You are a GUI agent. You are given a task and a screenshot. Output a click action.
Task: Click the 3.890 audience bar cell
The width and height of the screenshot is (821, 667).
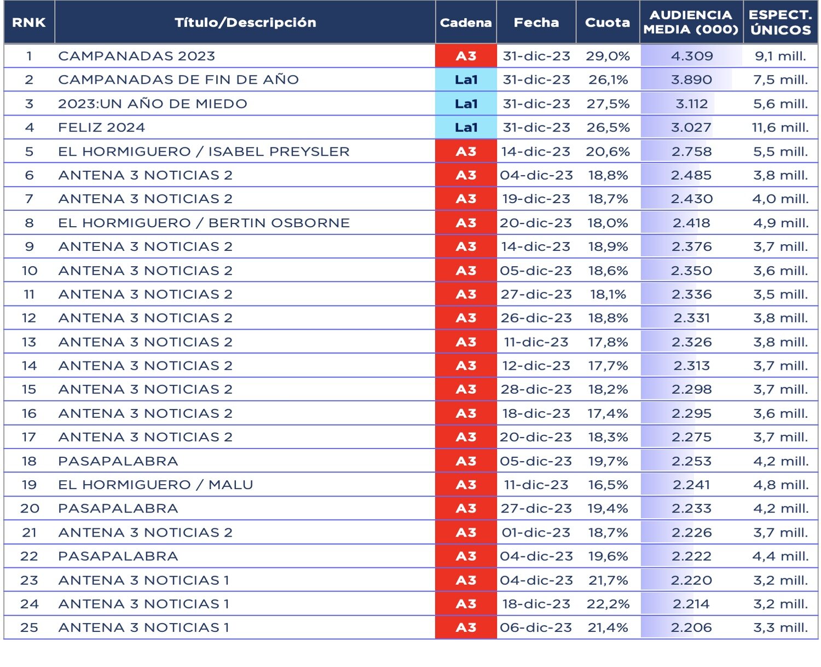[692, 80]
